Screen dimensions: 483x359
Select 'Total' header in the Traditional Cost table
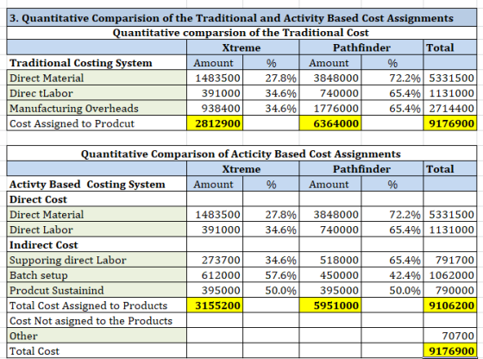pyautogui.click(x=450, y=47)
